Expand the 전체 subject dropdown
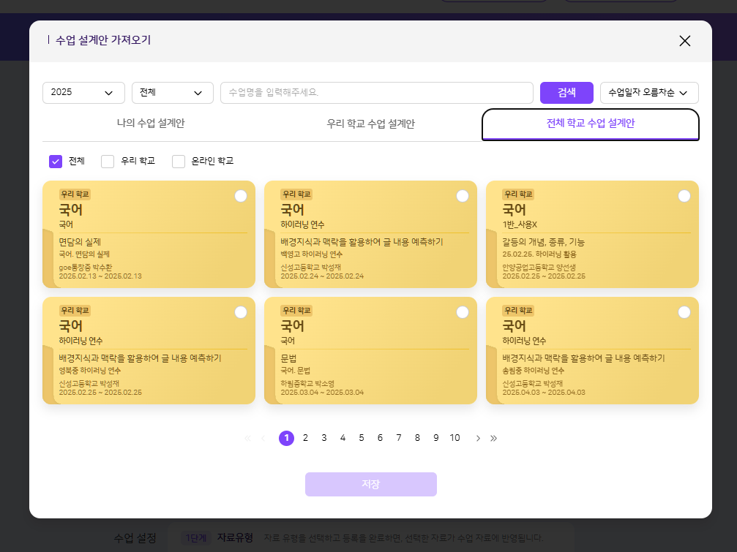737x552 pixels. [172, 93]
